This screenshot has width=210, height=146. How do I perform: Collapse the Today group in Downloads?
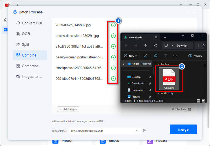[158, 64]
